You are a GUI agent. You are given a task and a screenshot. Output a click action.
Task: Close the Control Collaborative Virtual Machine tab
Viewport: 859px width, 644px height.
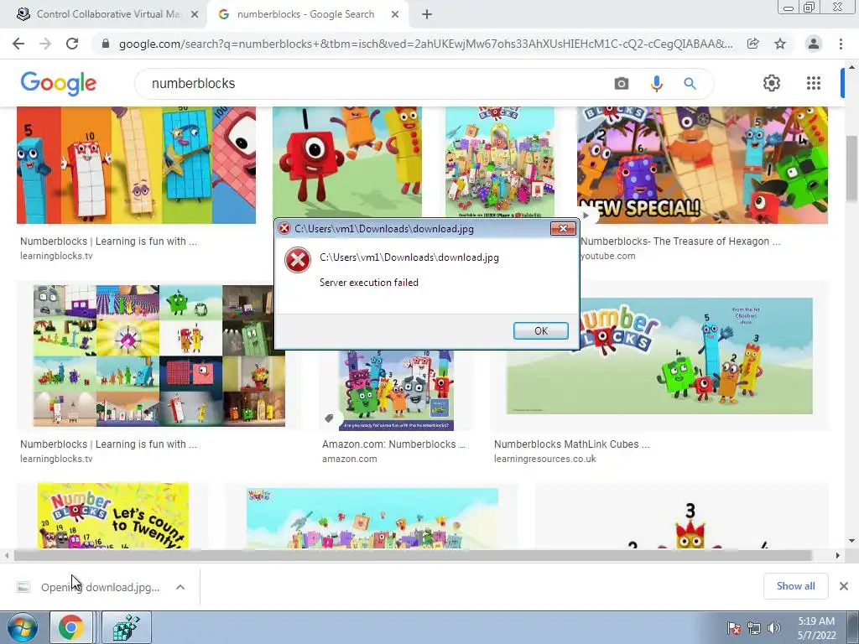[x=195, y=15]
